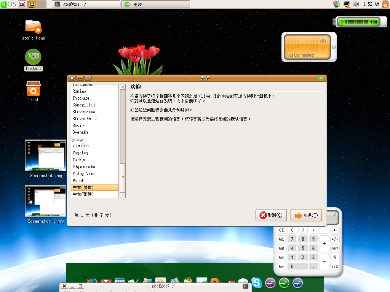Click the C clear key on calculator
The image size is (390, 292).
tap(292, 230)
